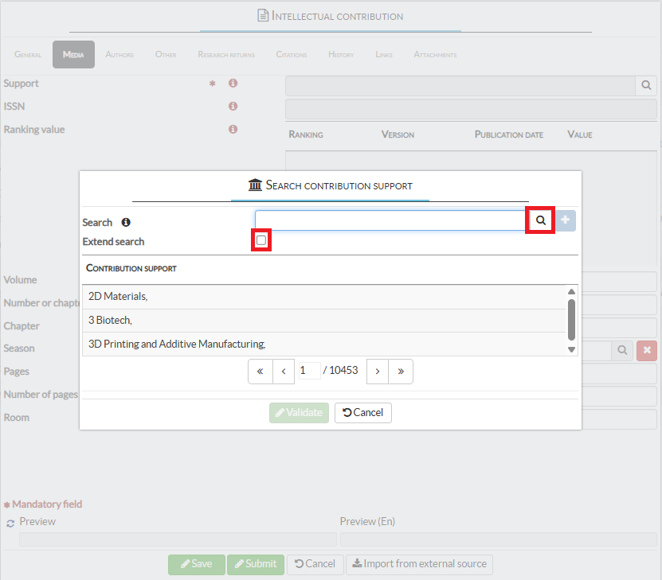Viewport: 662px width, 580px height.
Task: Click the info icon next to the Search label
Action: click(126, 223)
